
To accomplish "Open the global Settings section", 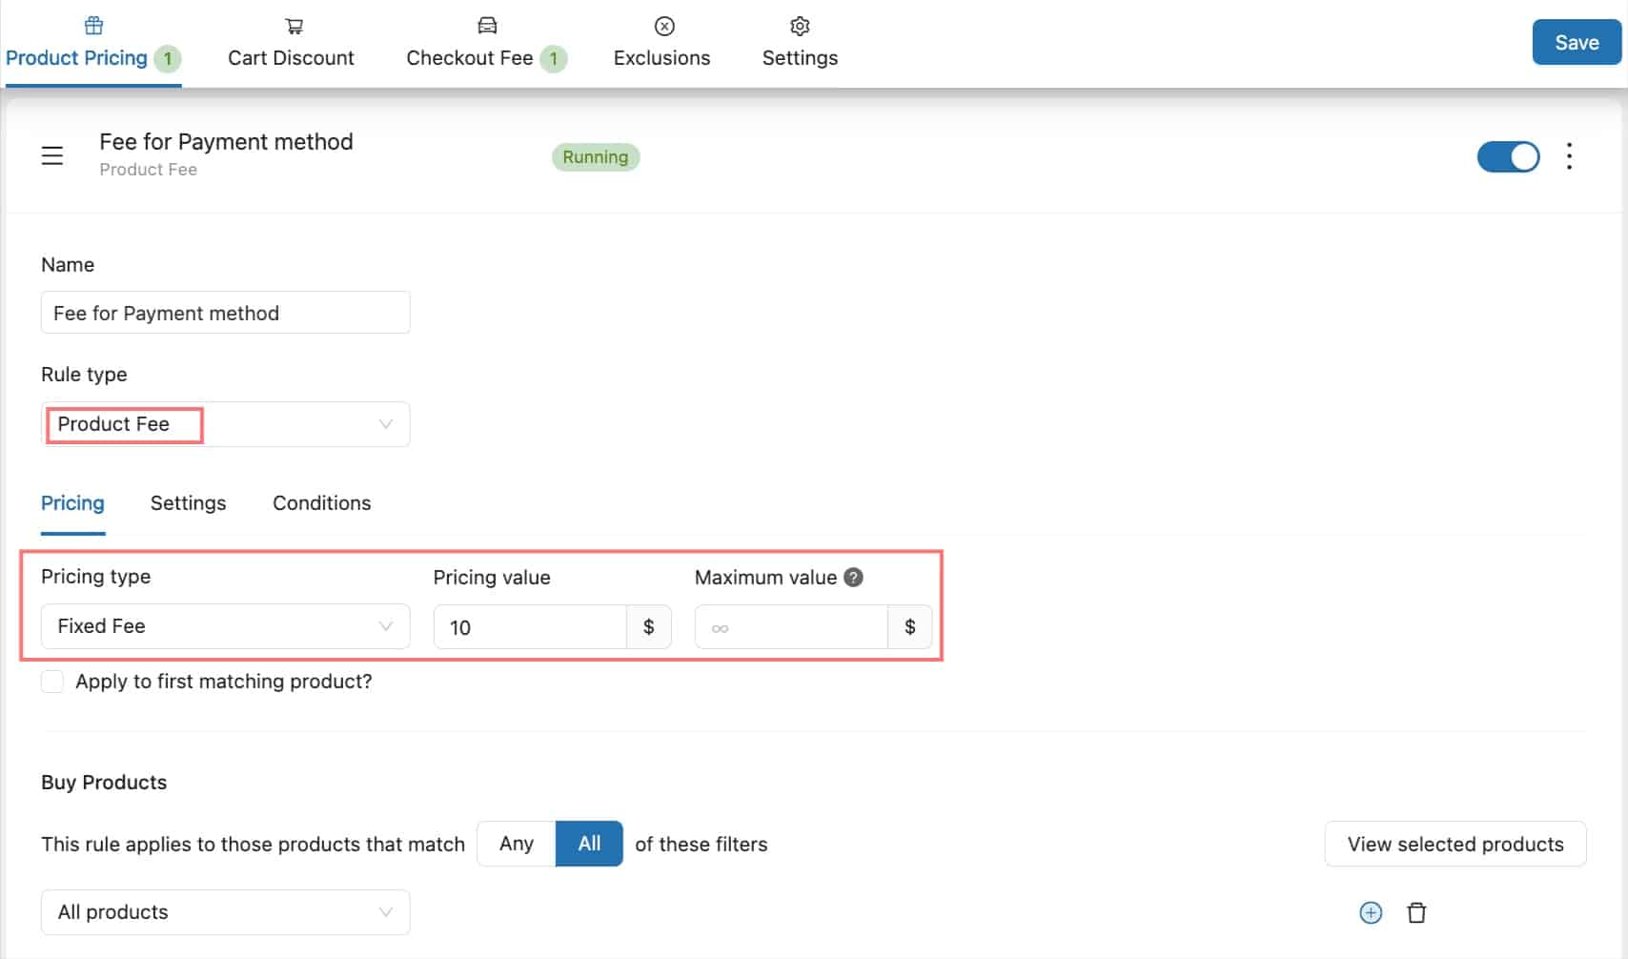I will pyautogui.click(x=799, y=43).
